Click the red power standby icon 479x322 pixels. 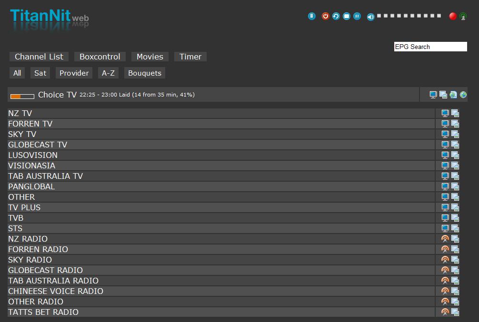pos(326,16)
